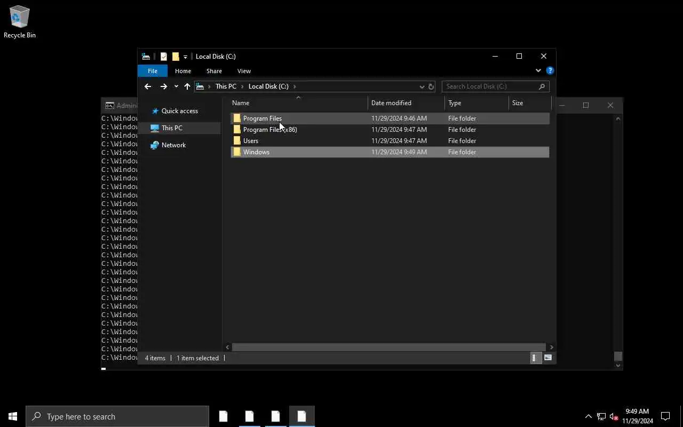Open the network status tray icon
683x427 pixels.
(x=601, y=416)
